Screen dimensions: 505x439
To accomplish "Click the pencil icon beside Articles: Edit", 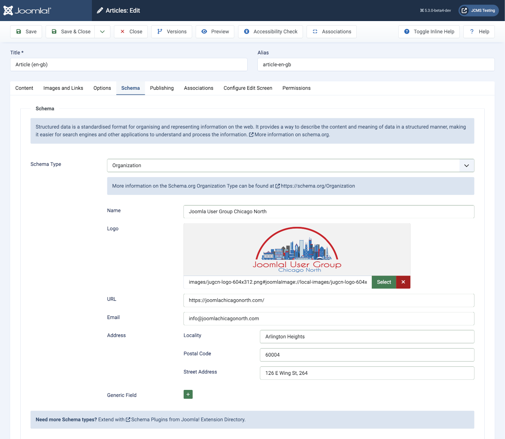I will pos(100,11).
